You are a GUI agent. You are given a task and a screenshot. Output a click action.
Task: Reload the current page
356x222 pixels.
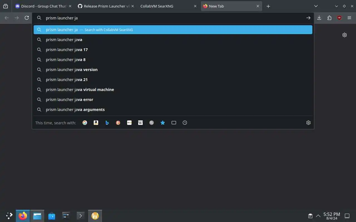tap(27, 18)
